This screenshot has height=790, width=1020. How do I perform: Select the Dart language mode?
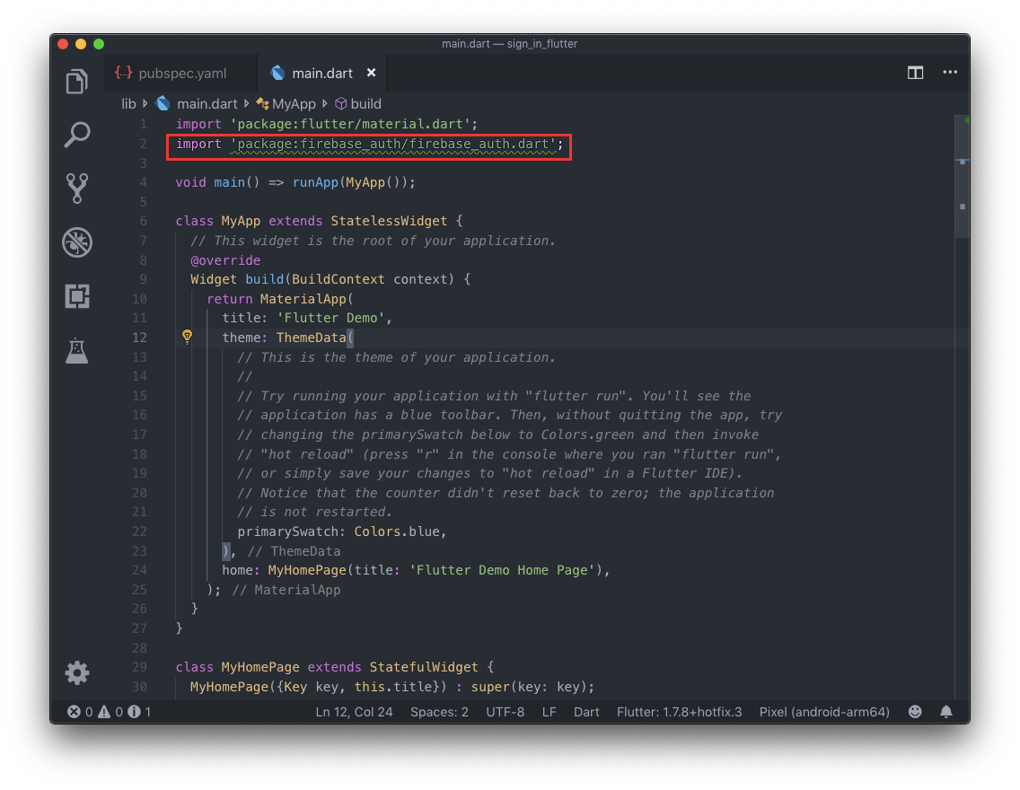586,712
